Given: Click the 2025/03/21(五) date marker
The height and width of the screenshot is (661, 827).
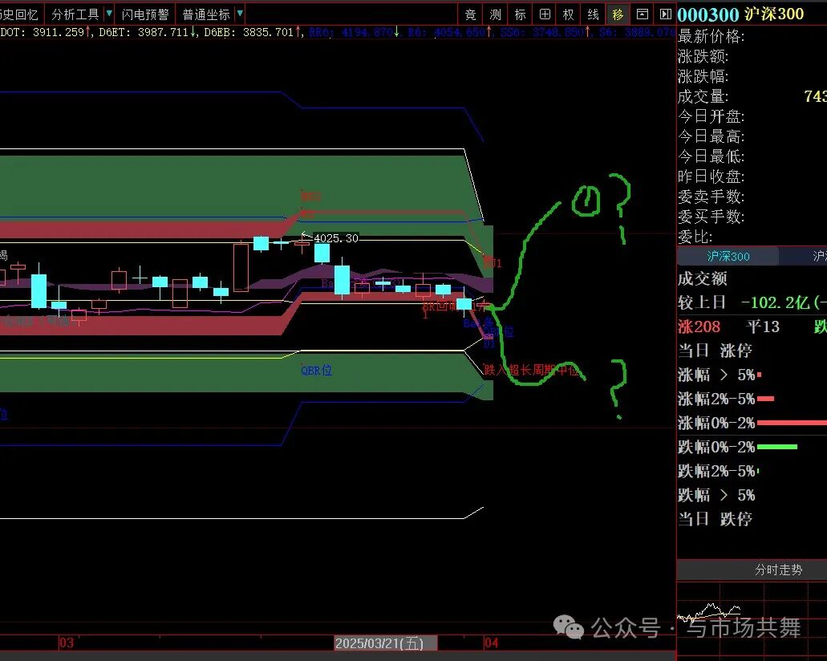Looking at the screenshot, I should click(386, 643).
